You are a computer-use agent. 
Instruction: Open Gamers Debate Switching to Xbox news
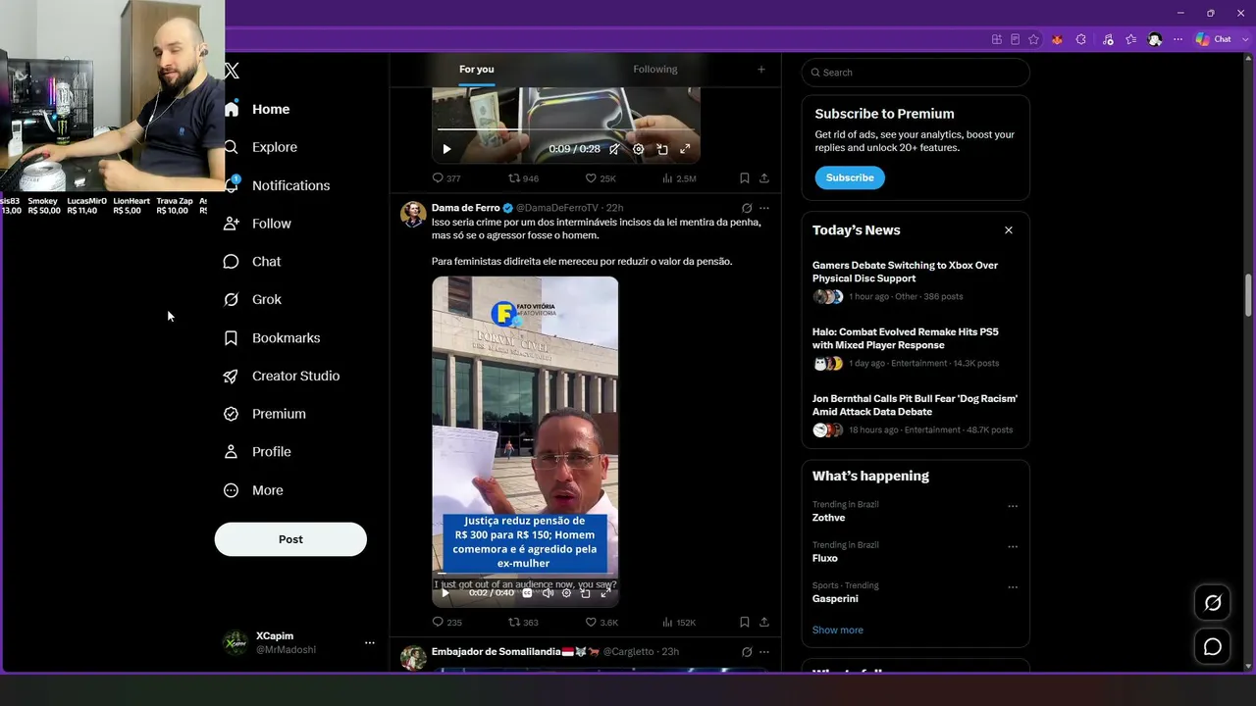point(916,280)
